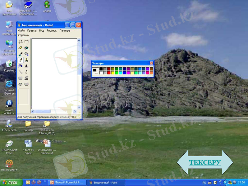Select the Eraser tool in Paint
248x186 pixels.
21,48
